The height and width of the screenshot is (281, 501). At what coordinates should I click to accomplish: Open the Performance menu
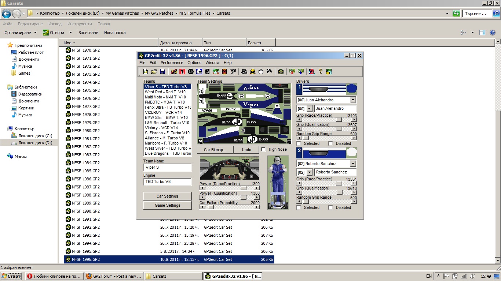(x=172, y=63)
